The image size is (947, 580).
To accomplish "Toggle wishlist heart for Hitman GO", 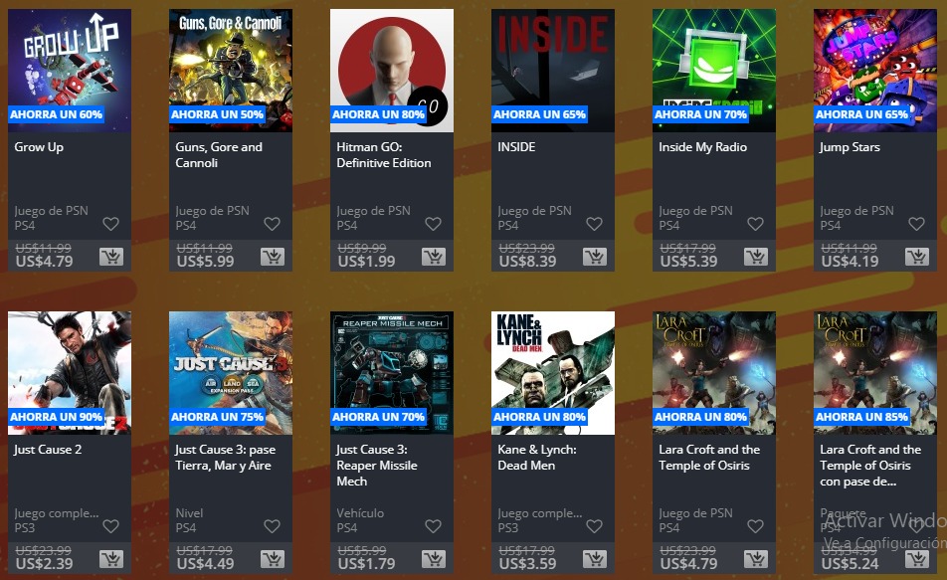I will pyautogui.click(x=434, y=224).
